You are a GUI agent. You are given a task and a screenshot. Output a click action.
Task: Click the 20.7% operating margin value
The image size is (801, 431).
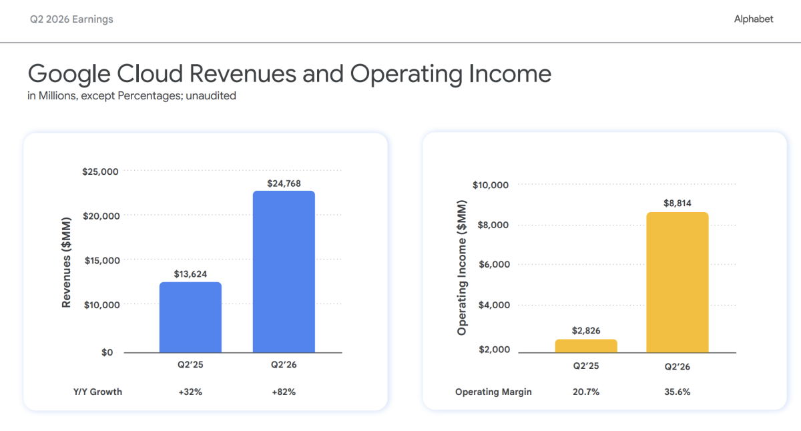click(586, 392)
